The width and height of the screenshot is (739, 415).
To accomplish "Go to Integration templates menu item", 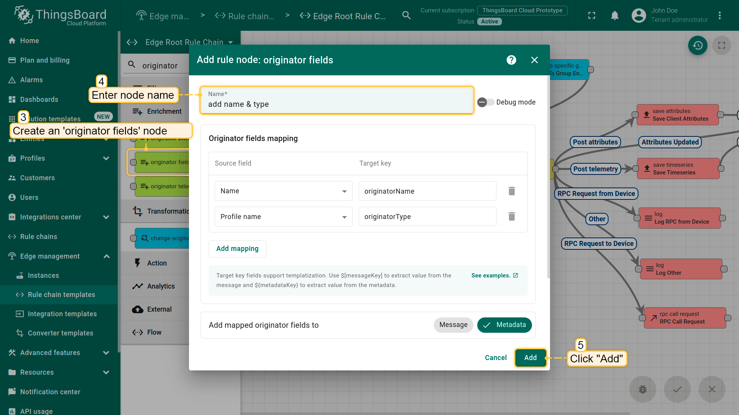I will pyautogui.click(x=62, y=314).
